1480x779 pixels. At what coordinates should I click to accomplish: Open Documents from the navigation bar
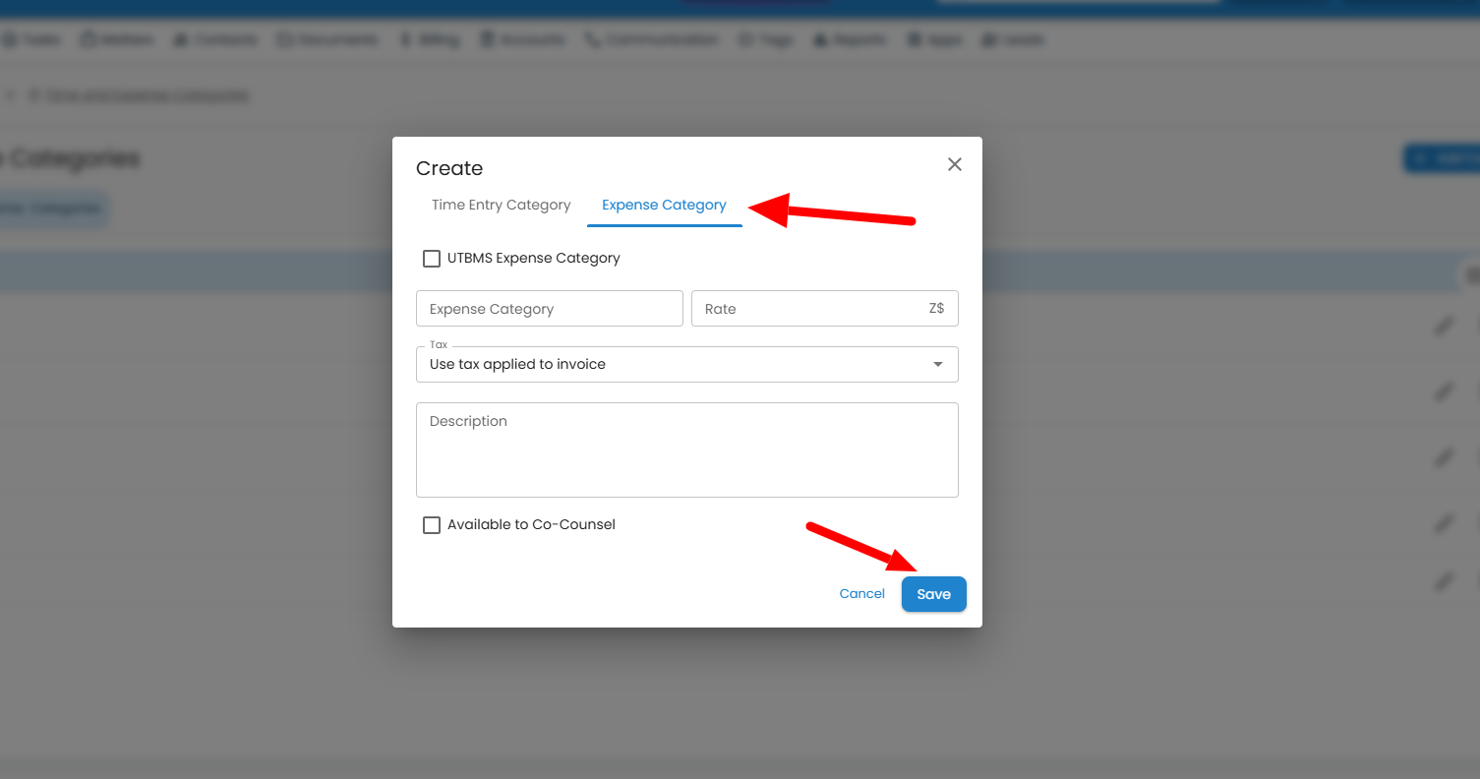(328, 40)
